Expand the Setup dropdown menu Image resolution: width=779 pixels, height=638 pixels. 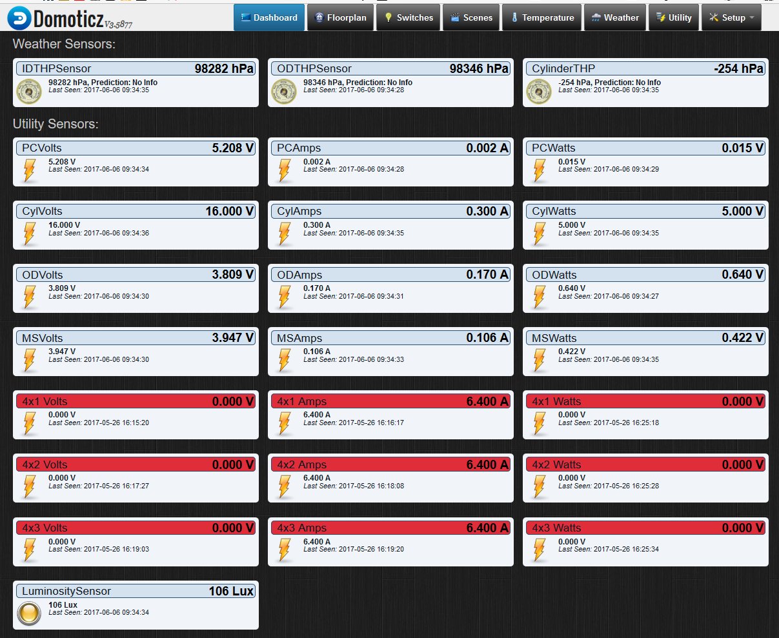[x=731, y=17]
